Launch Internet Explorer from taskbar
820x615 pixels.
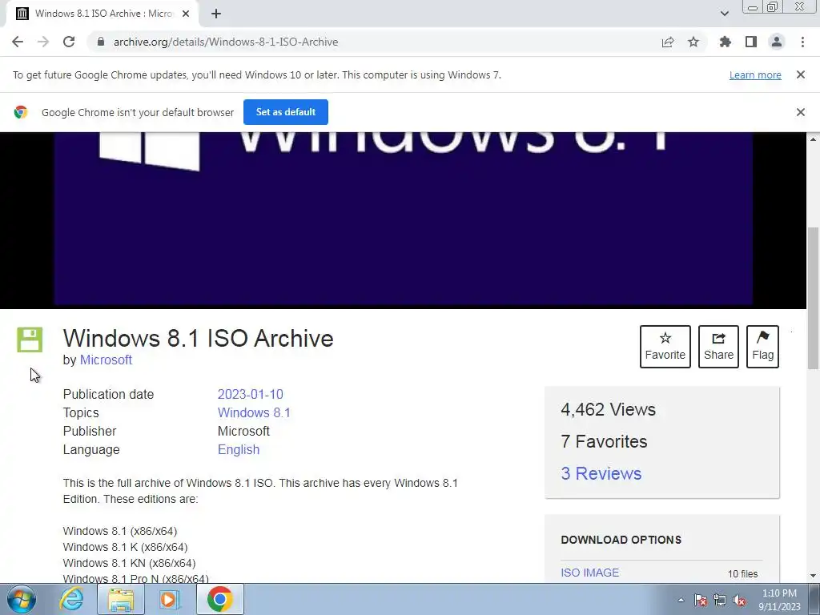71,599
